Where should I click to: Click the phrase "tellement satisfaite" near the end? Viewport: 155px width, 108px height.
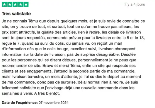click(x=19, y=88)
